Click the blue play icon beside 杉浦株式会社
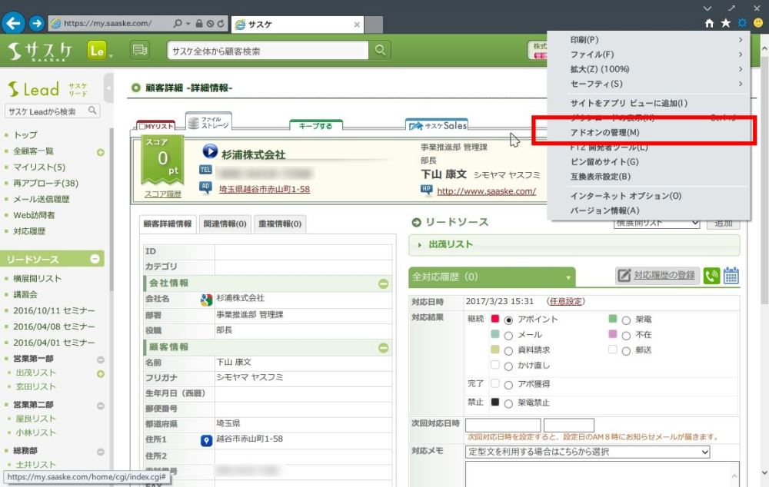The image size is (769, 487). coord(210,153)
